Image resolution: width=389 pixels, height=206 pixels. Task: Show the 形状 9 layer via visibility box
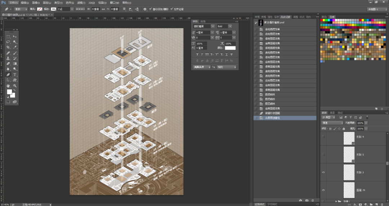coord(323,137)
